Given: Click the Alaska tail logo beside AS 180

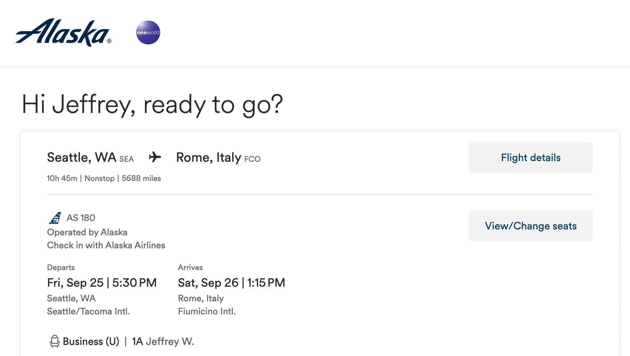Looking at the screenshot, I should point(55,218).
